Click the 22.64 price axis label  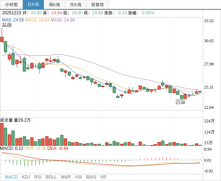click(209, 107)
